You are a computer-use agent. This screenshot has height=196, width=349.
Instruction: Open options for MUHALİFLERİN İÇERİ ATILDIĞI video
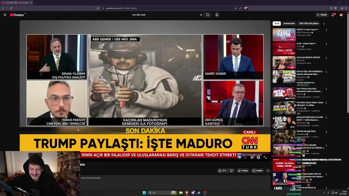(326, 118)
